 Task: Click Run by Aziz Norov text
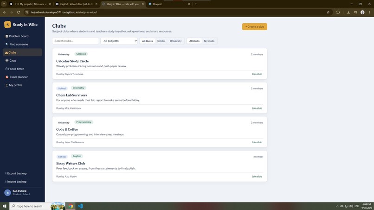click(66, 177)
